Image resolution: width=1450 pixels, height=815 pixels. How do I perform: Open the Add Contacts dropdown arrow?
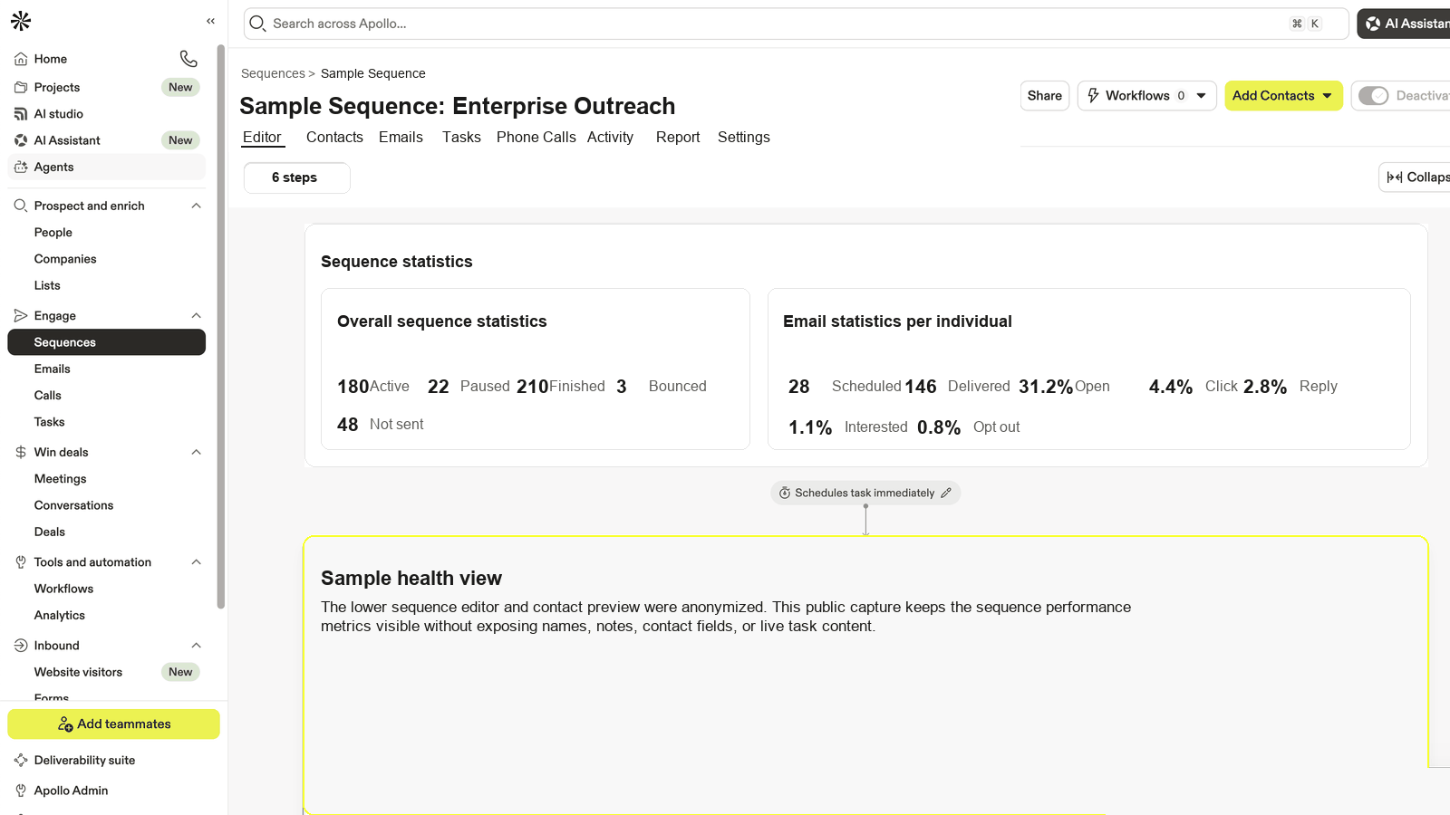point(1328,96)
